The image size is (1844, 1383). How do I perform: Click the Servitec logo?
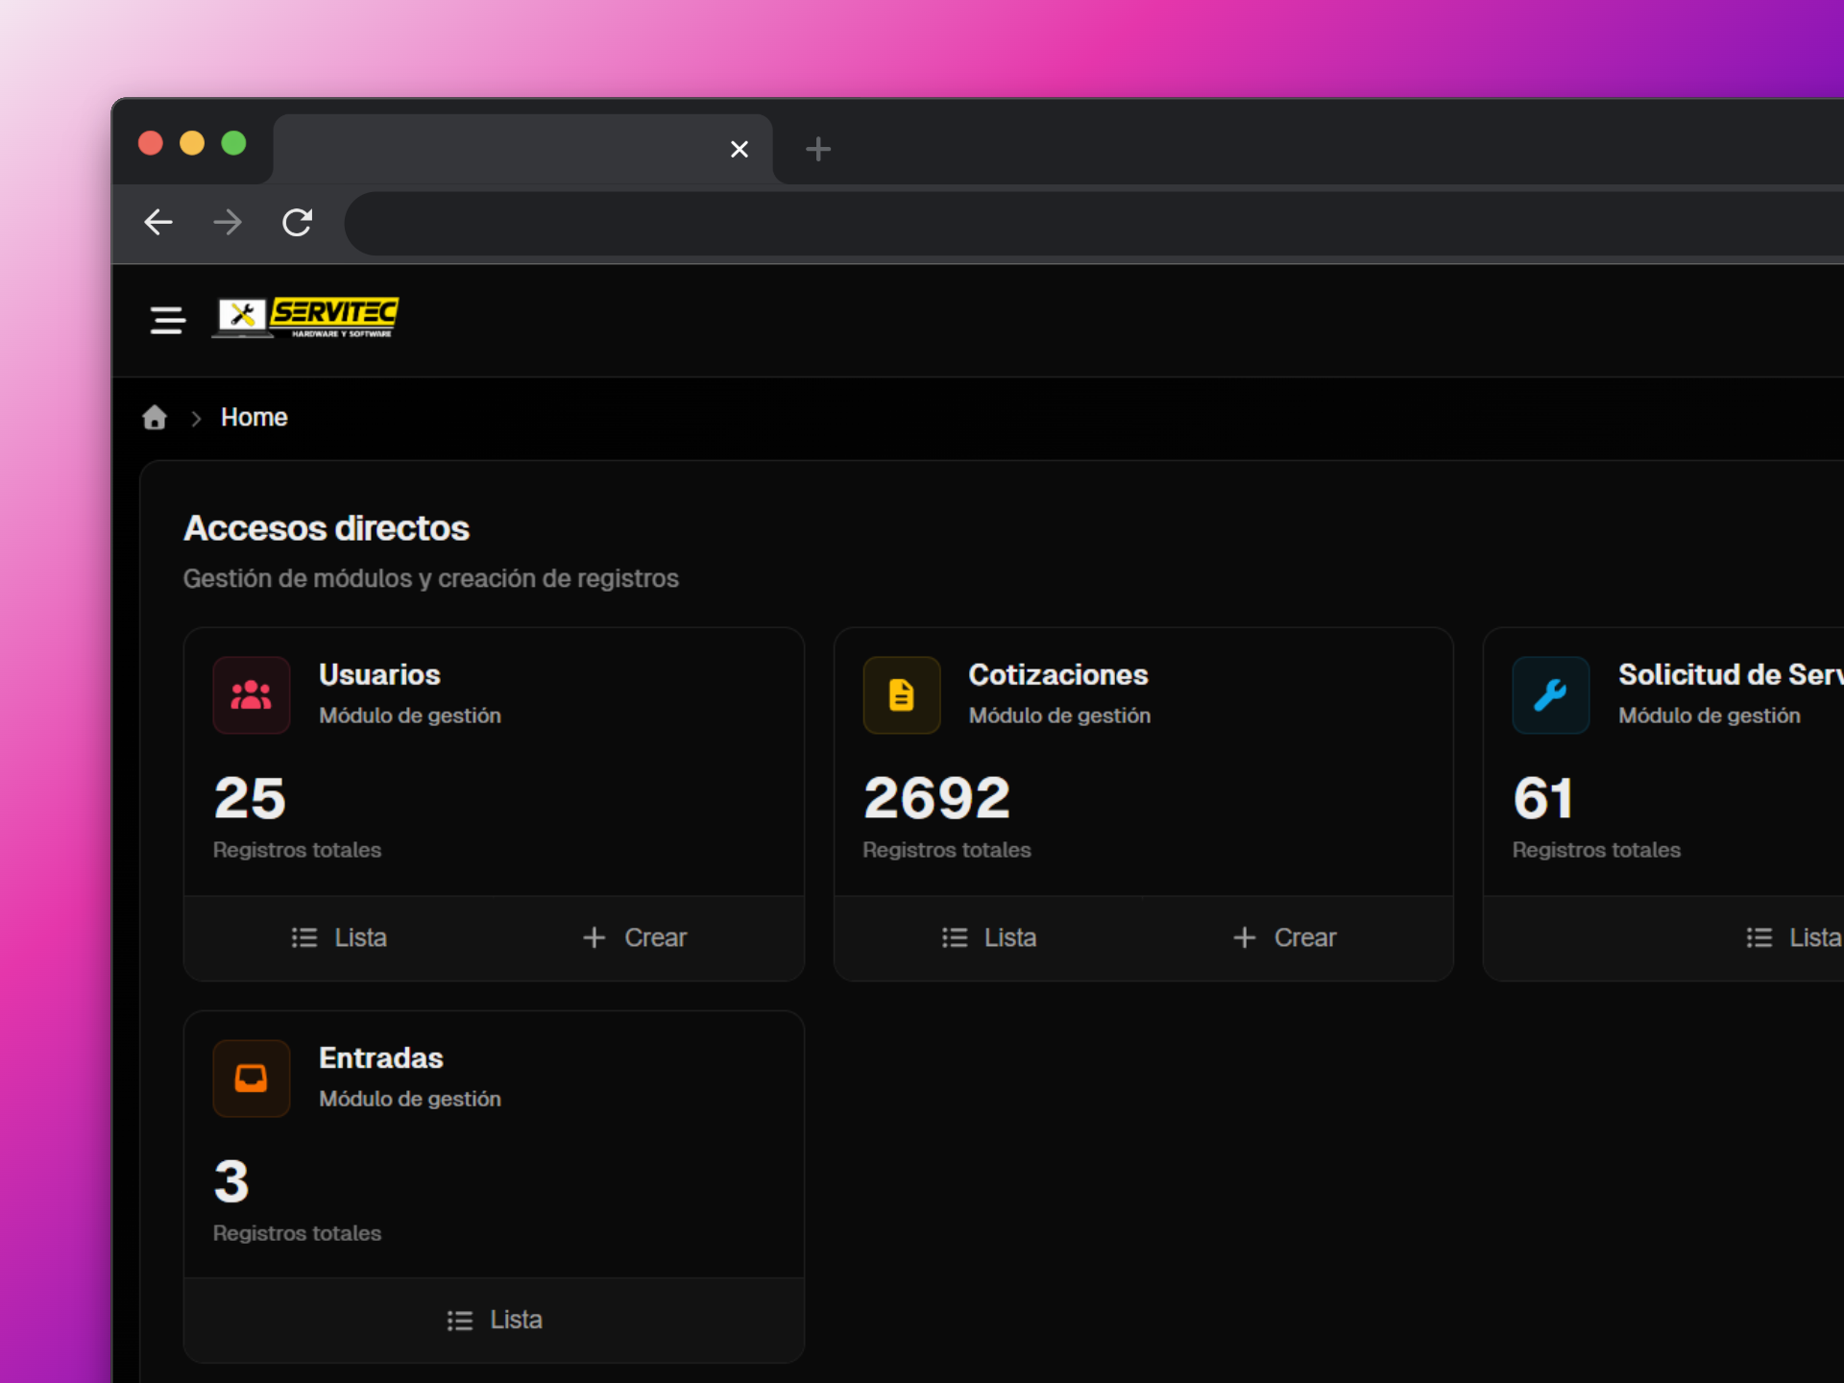pos(305,318)
